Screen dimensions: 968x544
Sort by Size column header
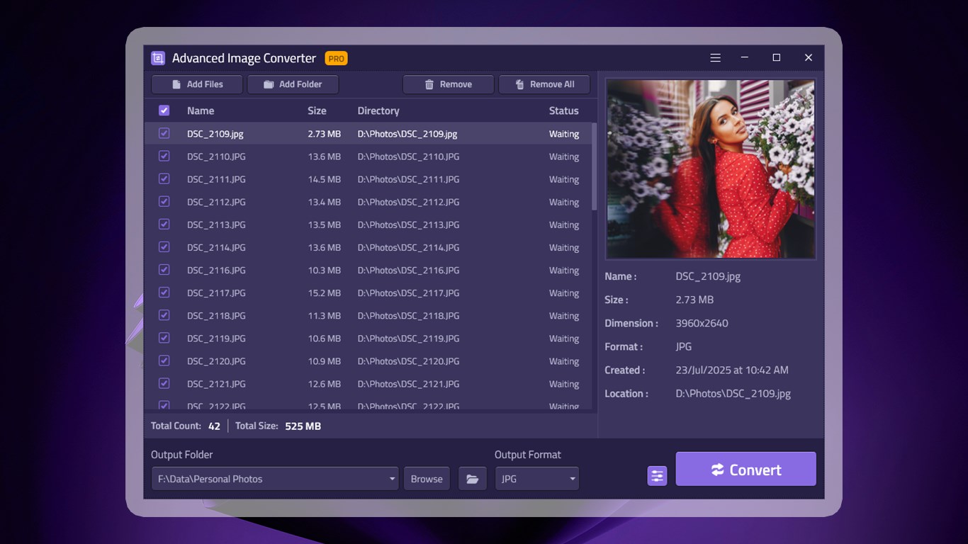point(317,110)
